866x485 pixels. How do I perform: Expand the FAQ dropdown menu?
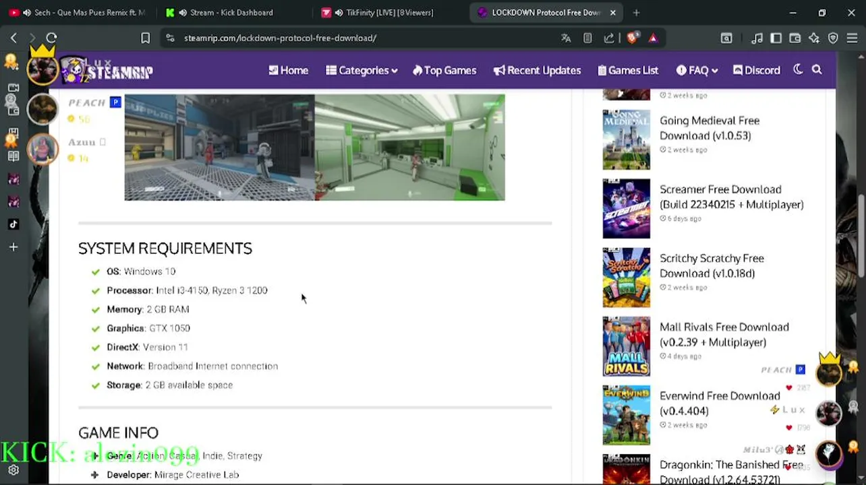(697, 70)
